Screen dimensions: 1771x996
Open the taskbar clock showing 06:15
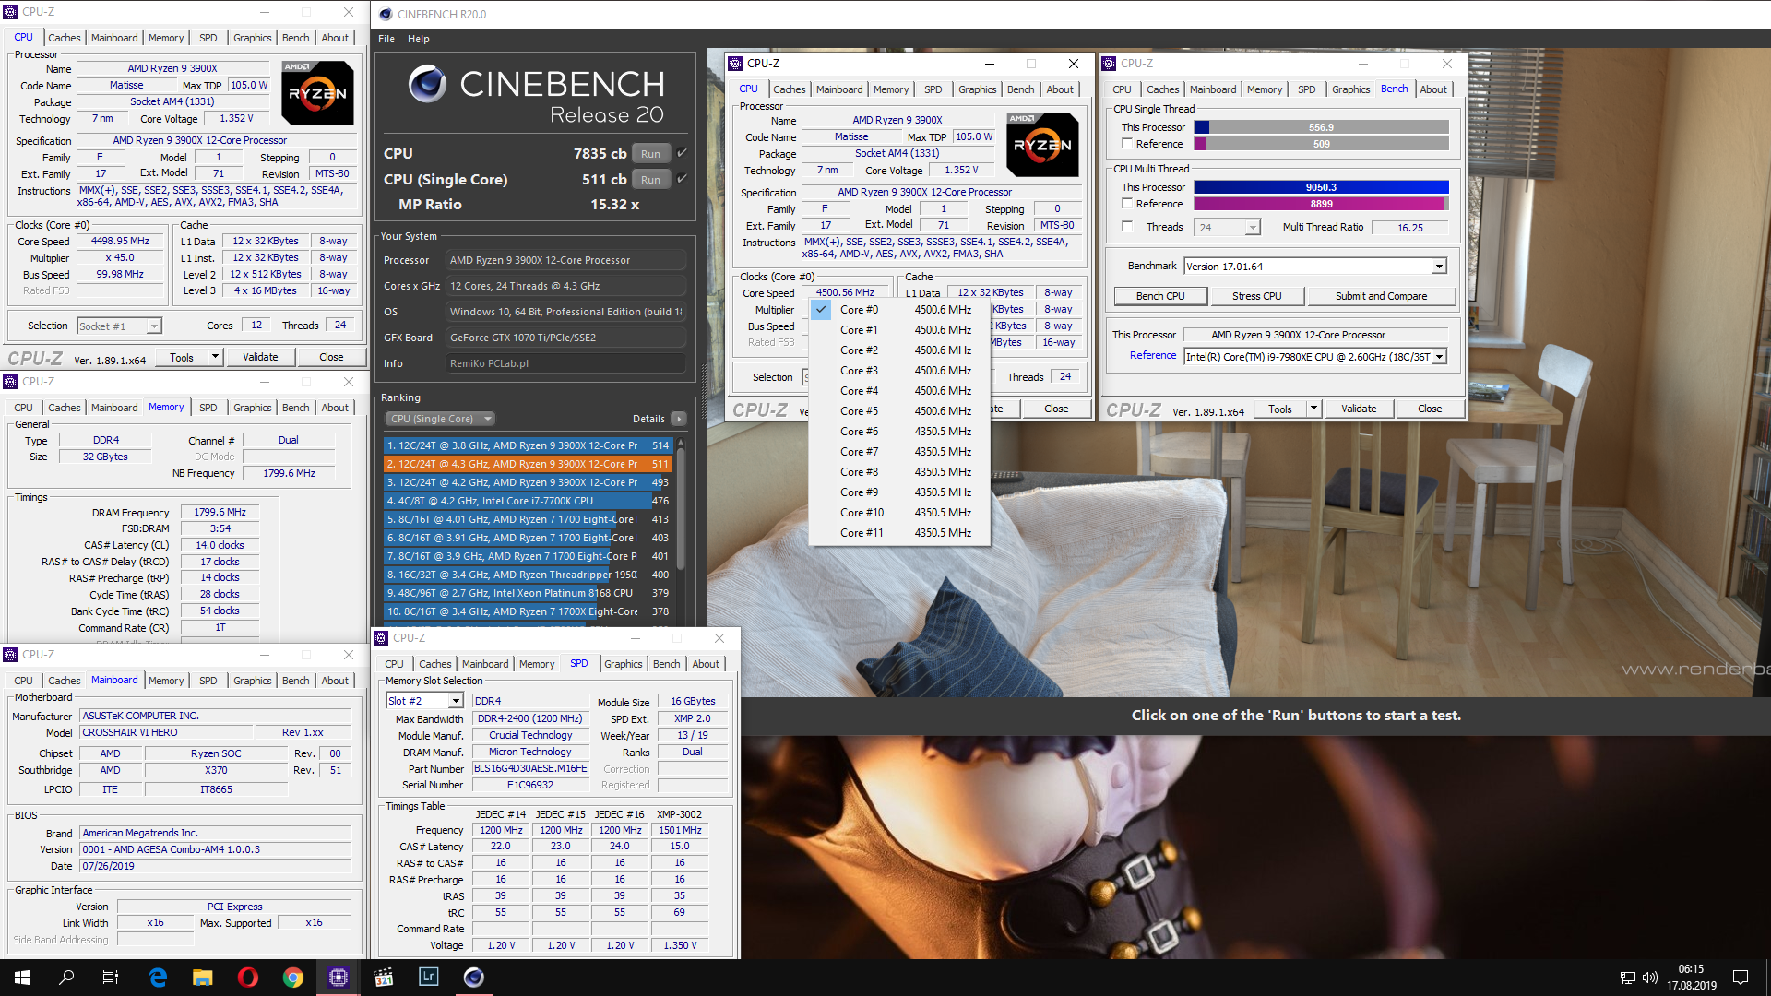click(1691, 978)
